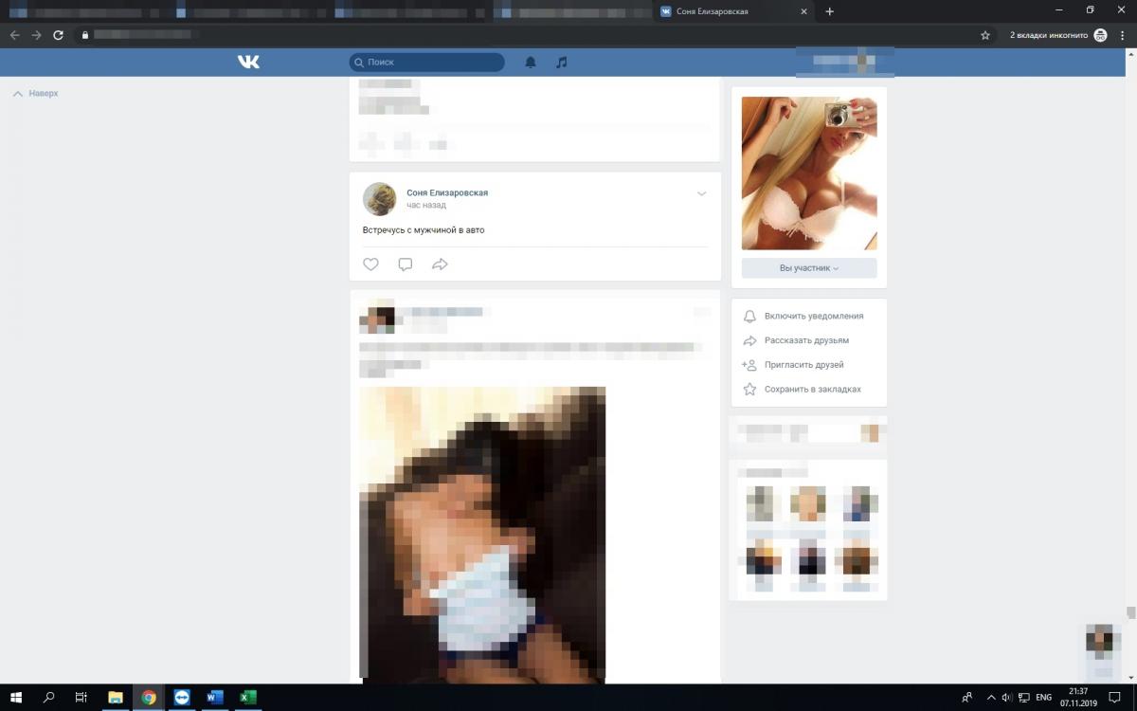Save community via Сохранить в закладках
The height and width of the screenshot is (711, 1137).
(812, 389)
